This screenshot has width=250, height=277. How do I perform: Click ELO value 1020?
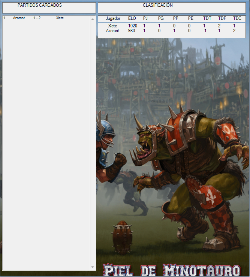click(x=133, y=26)
